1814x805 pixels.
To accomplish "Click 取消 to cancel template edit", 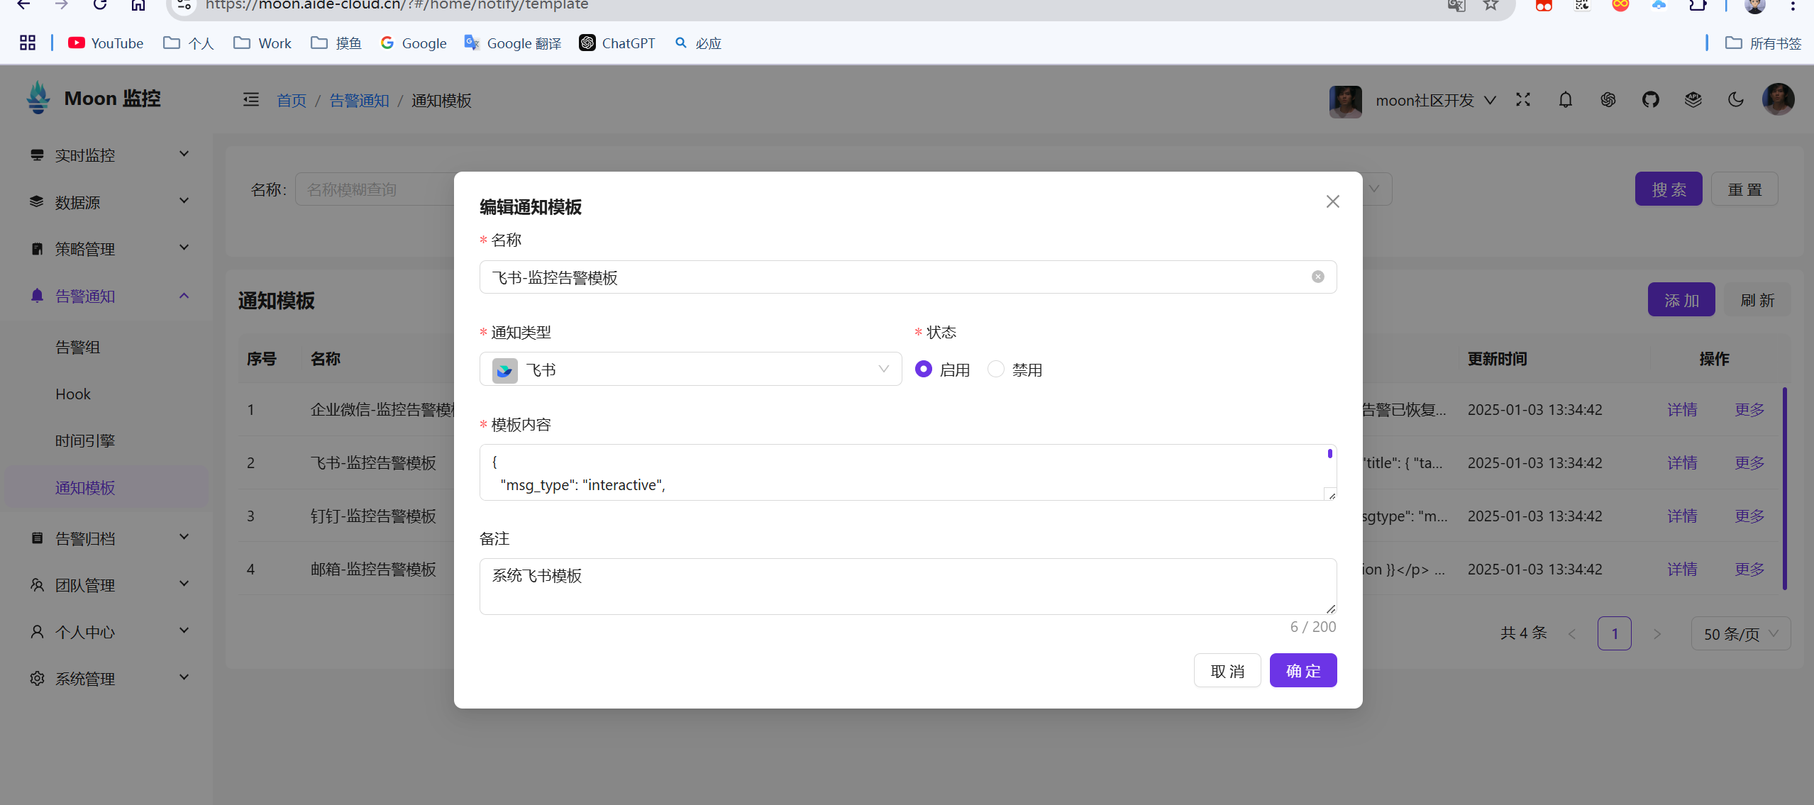I will click(x=1227, y=671).
